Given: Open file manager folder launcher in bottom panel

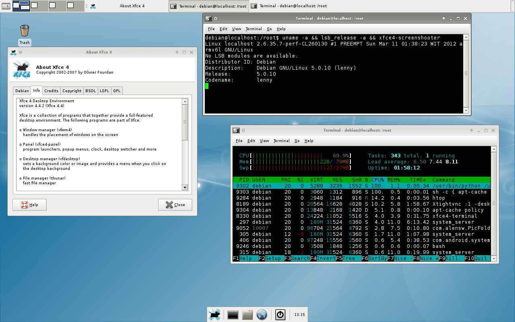Looking at the screenshot, I should (247, 315).
